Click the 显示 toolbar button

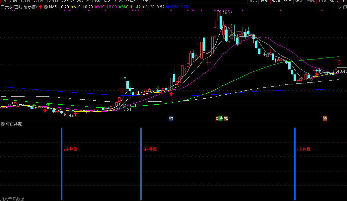coord(253,1)
